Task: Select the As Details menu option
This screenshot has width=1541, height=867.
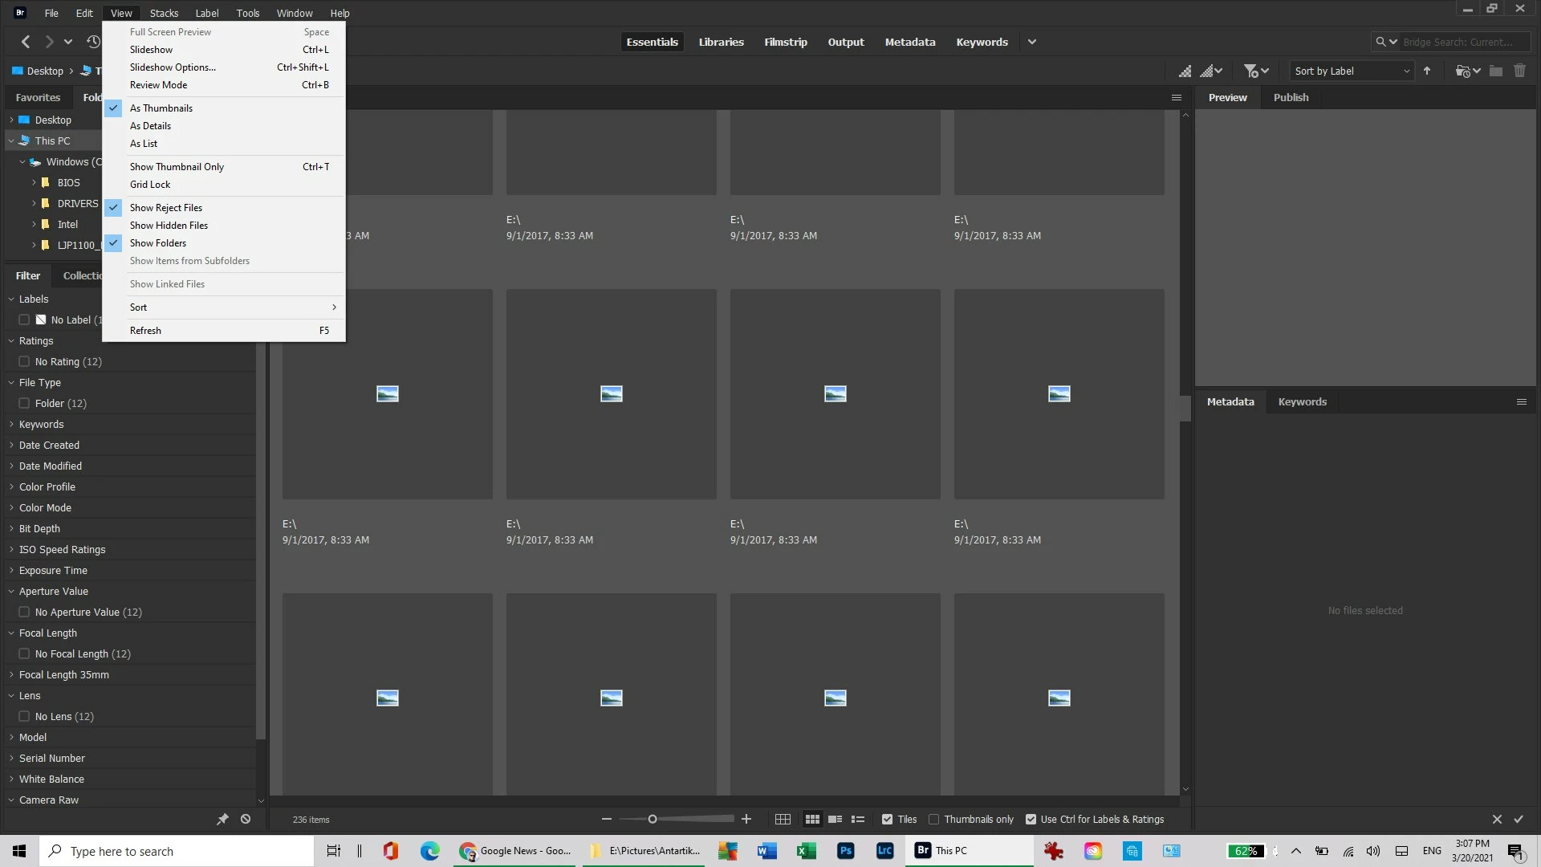Action: pos(150,126)
